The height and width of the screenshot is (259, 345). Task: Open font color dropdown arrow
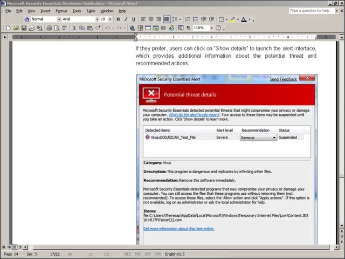click(249, 19)
